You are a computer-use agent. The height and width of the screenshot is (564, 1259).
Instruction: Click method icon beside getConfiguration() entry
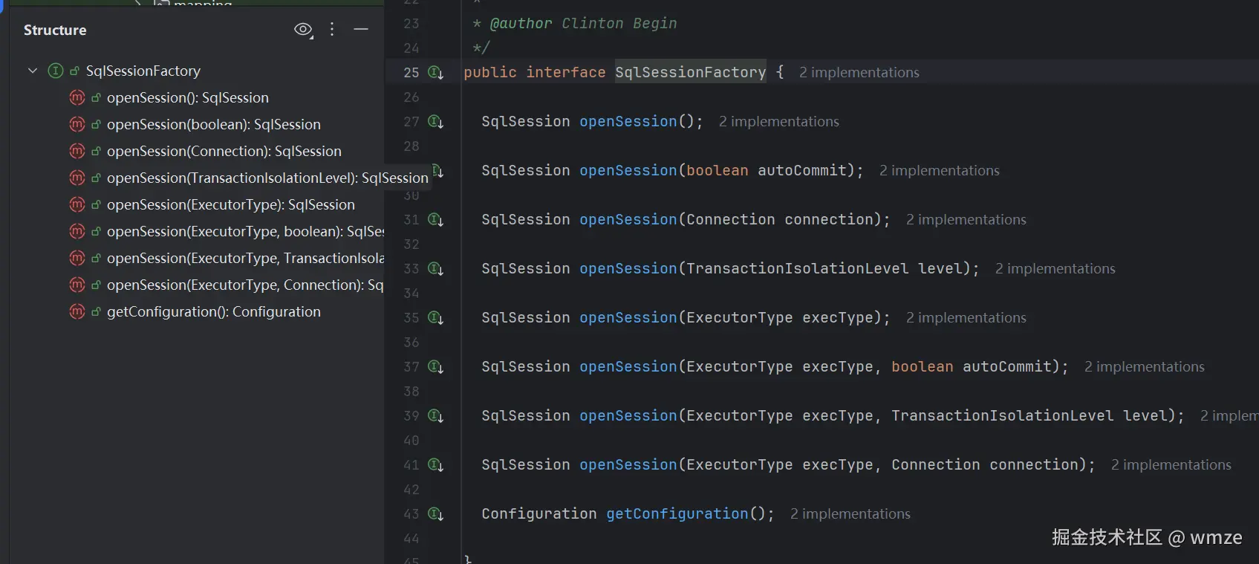(77, 311)
